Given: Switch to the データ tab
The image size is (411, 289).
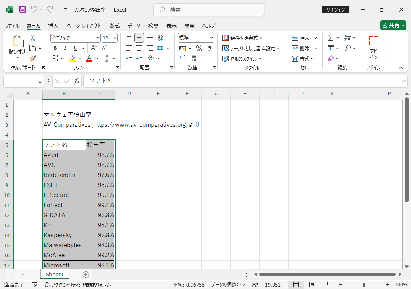Looking at the screenshot, I should pos(134,26).
